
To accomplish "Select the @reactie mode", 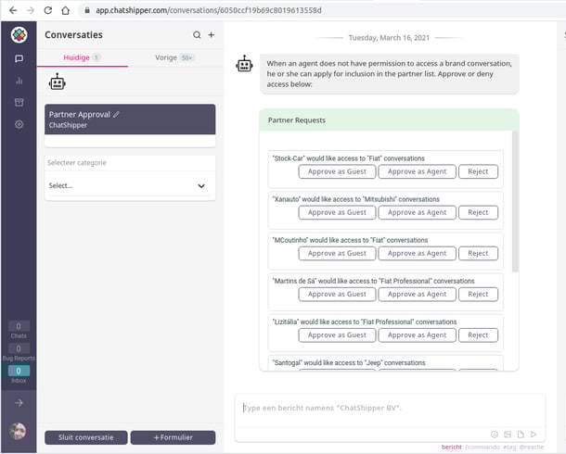I will click(x=532, y=448).
